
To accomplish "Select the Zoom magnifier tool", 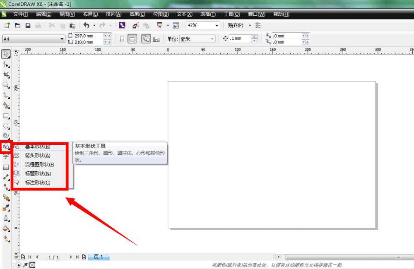I will click(6, 85).
